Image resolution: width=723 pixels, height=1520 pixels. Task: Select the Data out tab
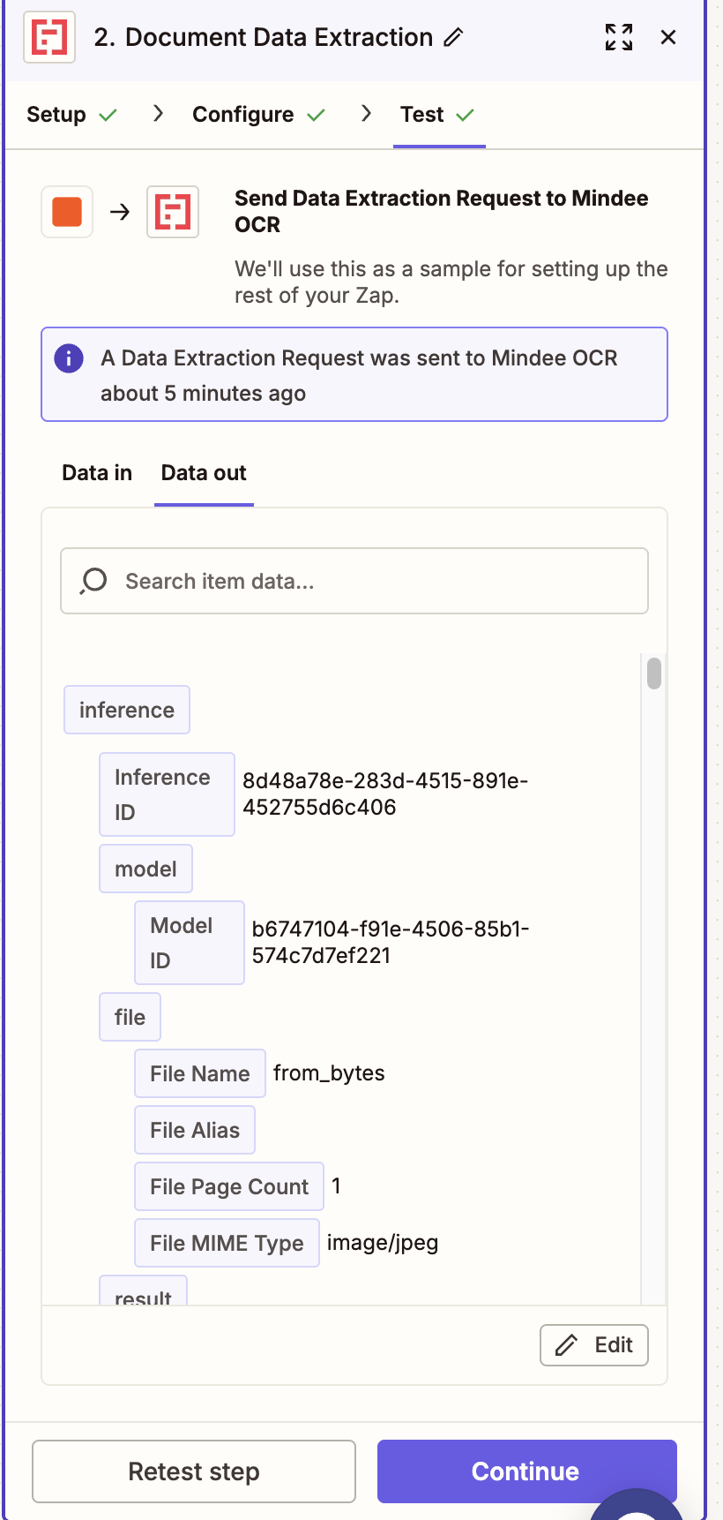click(x=204, y=473)
